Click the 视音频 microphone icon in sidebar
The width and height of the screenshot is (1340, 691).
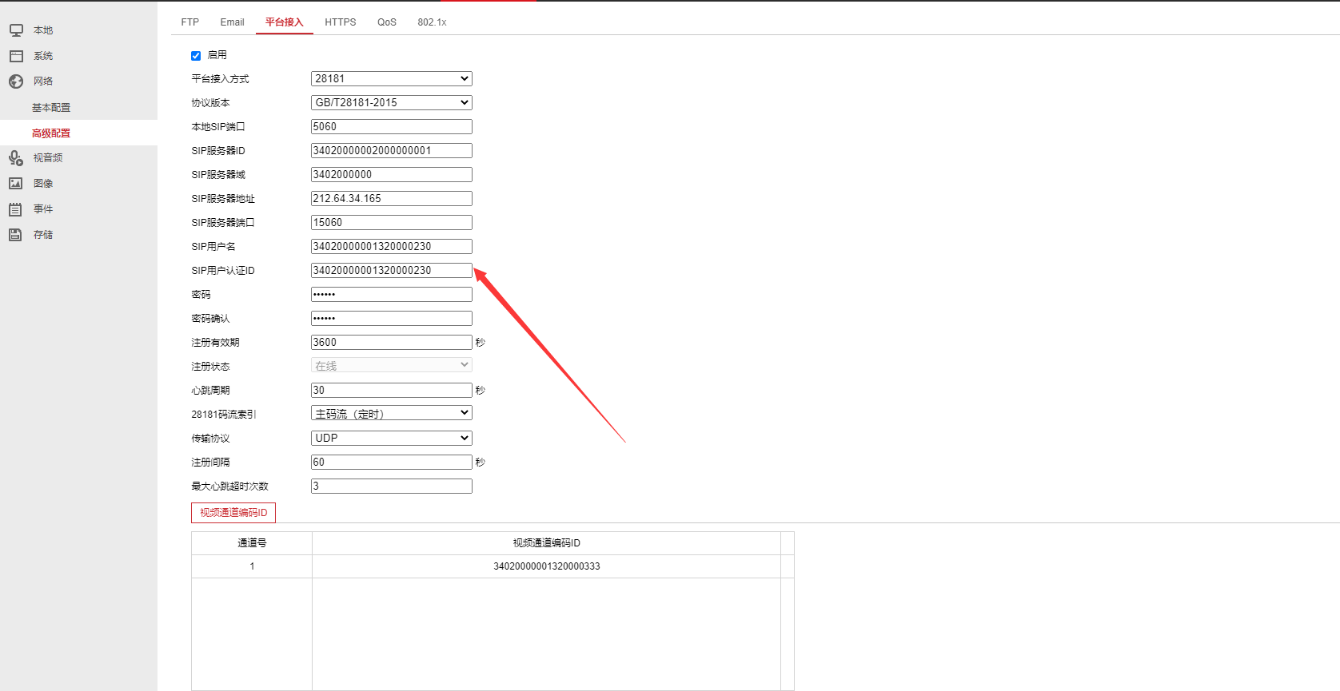click(x=16, y=158)
